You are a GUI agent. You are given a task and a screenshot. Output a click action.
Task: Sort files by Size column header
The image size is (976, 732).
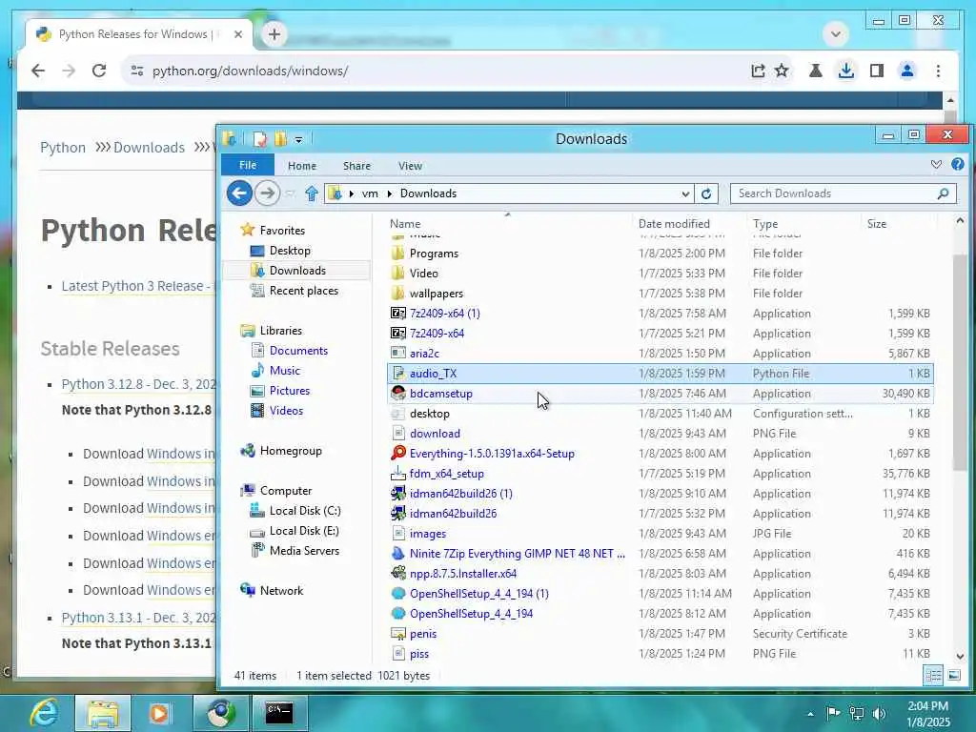click(x=877, y=223)
